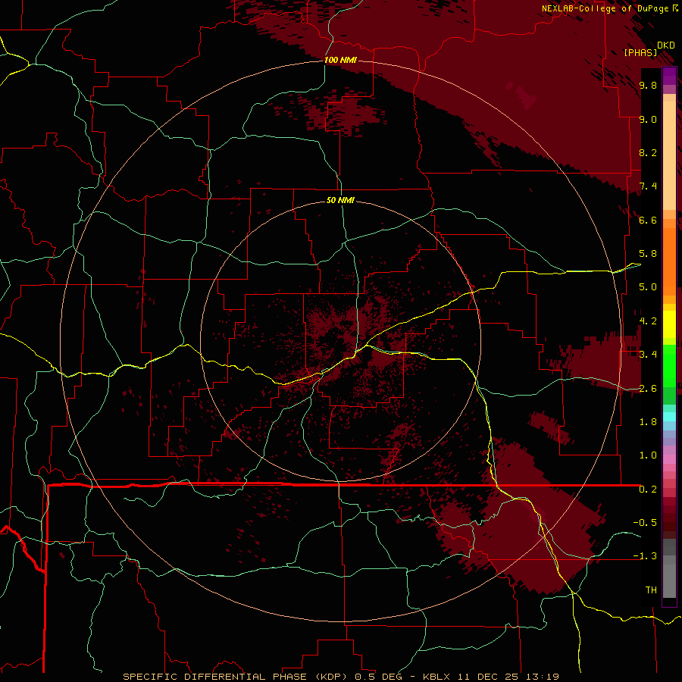Click the 1.8 scale value
The image size is (682, 682).
pos(648,422)
